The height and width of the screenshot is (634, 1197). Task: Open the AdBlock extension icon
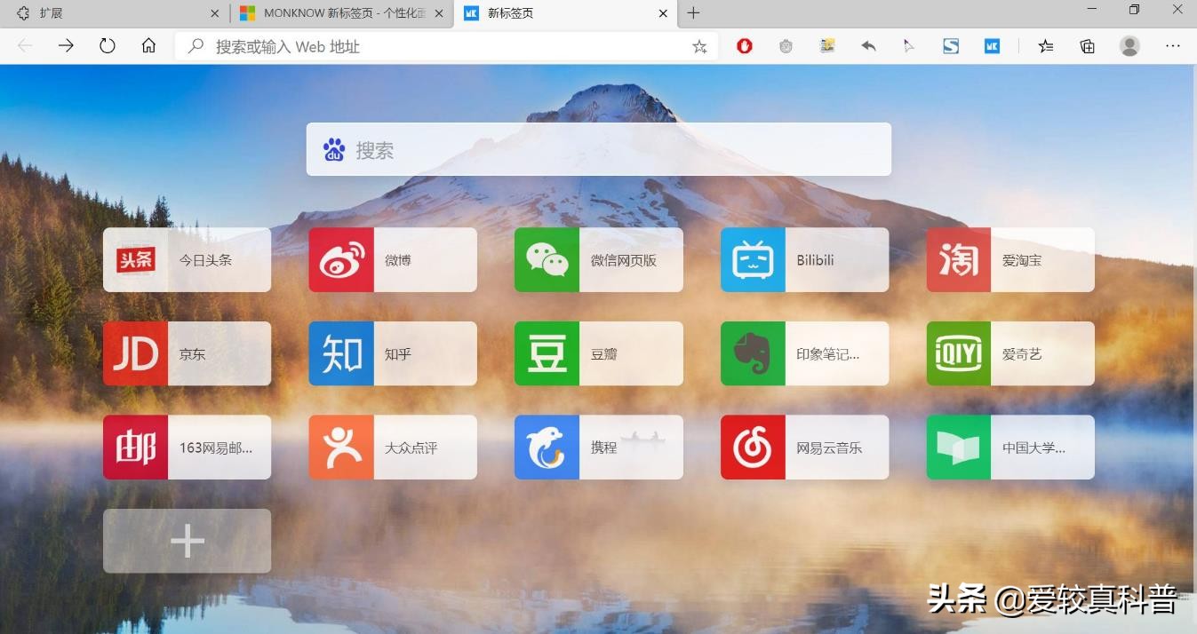pos(744,45)
